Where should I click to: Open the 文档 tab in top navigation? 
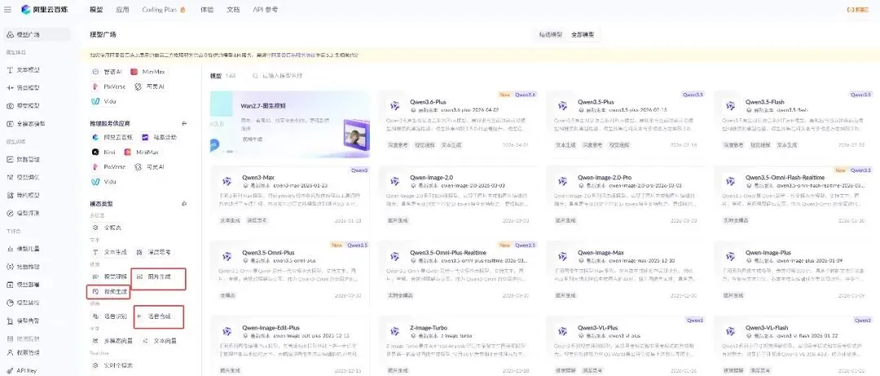click(x=233, y=10)
